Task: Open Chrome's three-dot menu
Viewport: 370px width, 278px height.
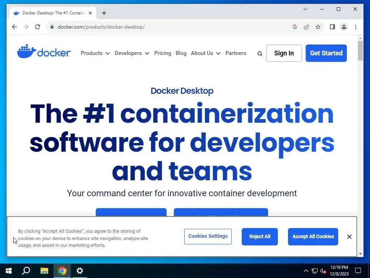Action: point(356,27)
